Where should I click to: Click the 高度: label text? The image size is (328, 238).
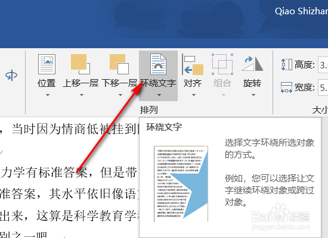point(305,65)
